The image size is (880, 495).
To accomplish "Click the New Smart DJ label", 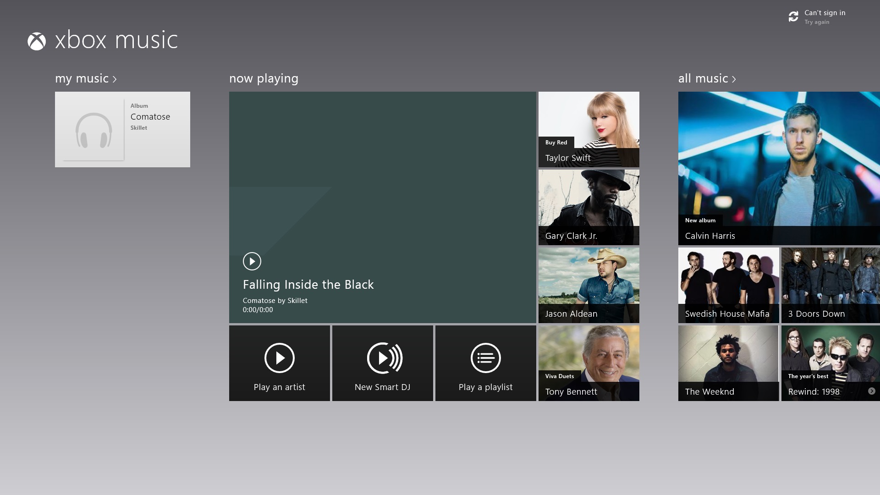I will [x=383, y=387].
